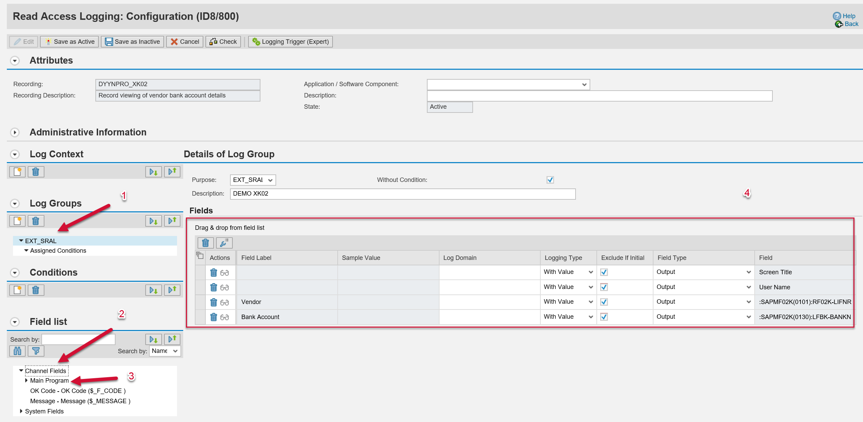
Task: Open the Purpose dropdown
Action: (270, 180)
